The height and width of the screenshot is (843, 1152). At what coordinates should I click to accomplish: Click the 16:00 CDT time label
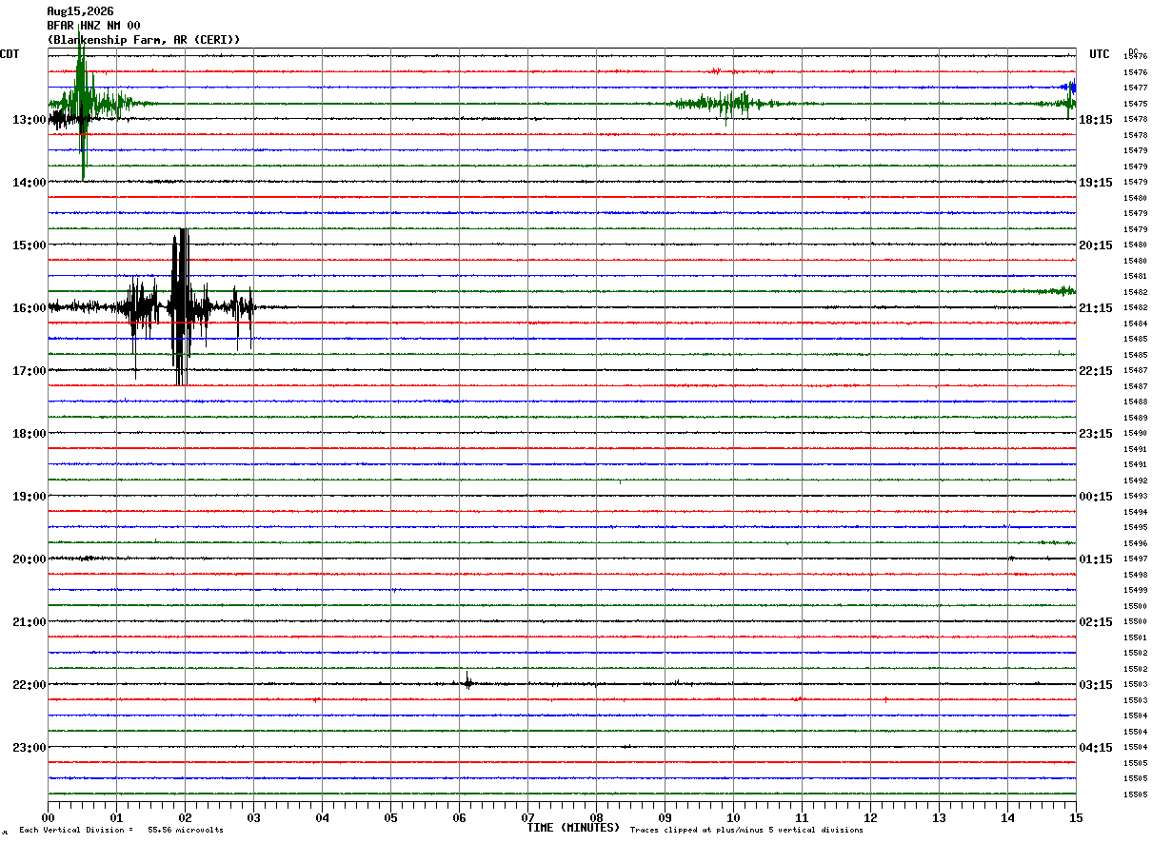tap(29, 308)
